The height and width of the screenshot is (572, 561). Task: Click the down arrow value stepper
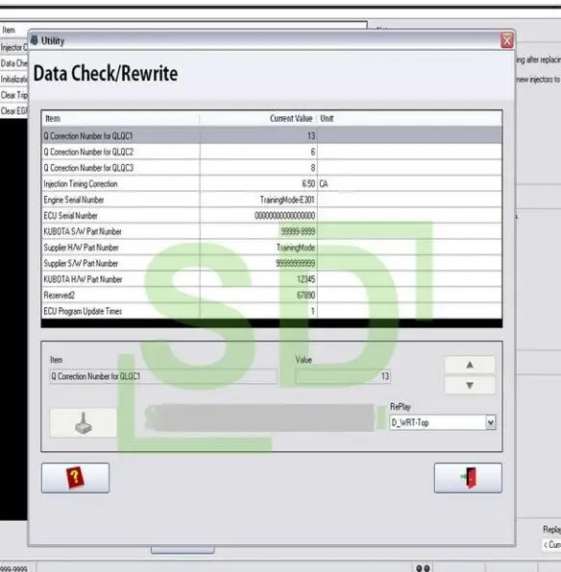[x=470, y=385]
